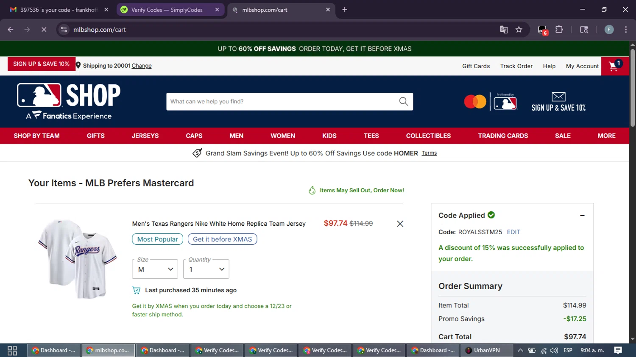Click the MLB Shop logo
Screen dimensions: 636x357
click(69, 102)
